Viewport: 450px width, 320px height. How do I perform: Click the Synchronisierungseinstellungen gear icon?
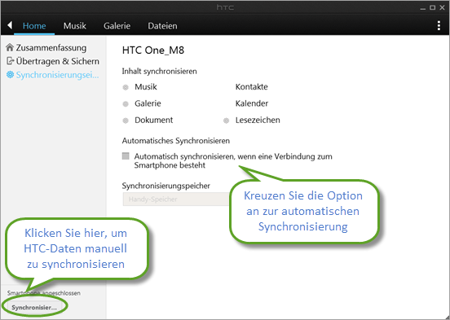pos(10,75)
